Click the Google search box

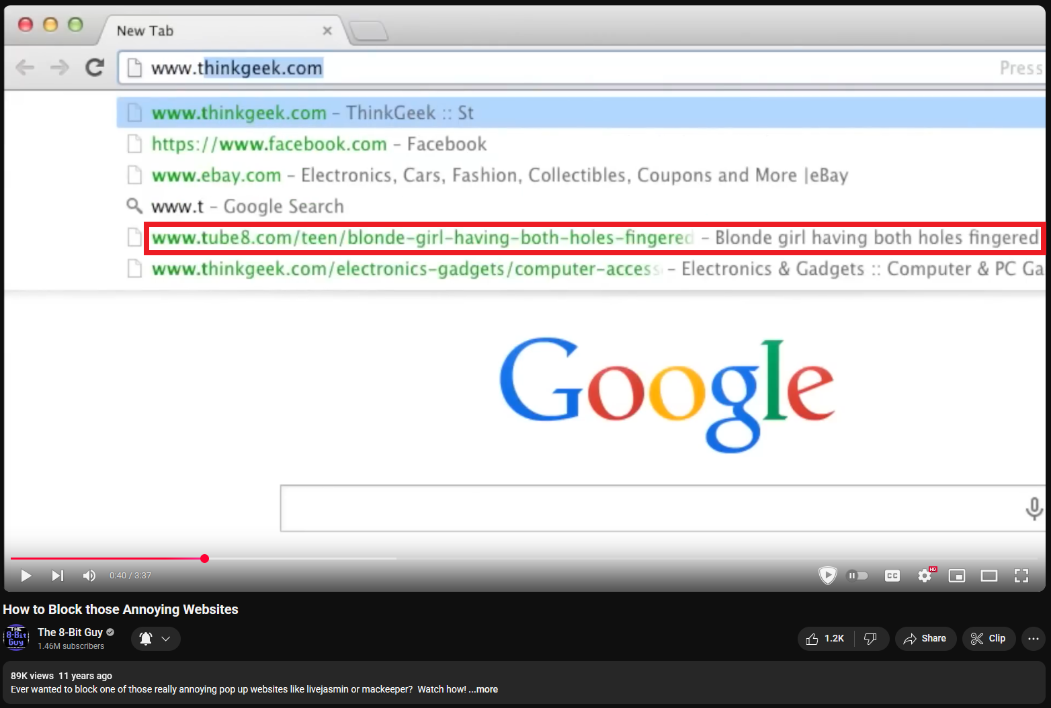point(663,508)
